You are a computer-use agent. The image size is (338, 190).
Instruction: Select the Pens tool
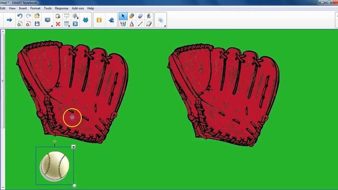(123, 24)
